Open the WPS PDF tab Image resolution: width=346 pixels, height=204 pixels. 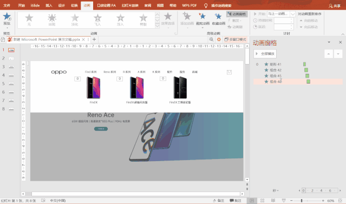[190, 5]
